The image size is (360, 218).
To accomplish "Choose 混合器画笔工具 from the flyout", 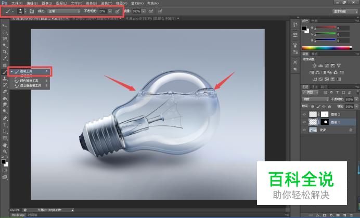I will click(30, 85).
